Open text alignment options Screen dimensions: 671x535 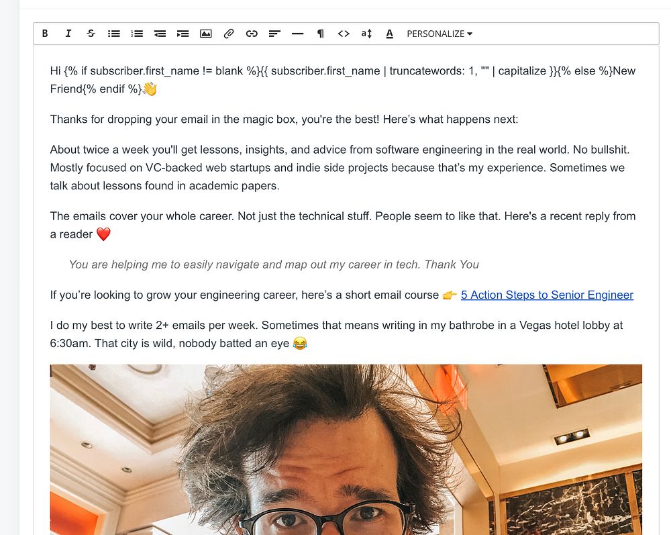pyautogui.click(x=274, y=34)
